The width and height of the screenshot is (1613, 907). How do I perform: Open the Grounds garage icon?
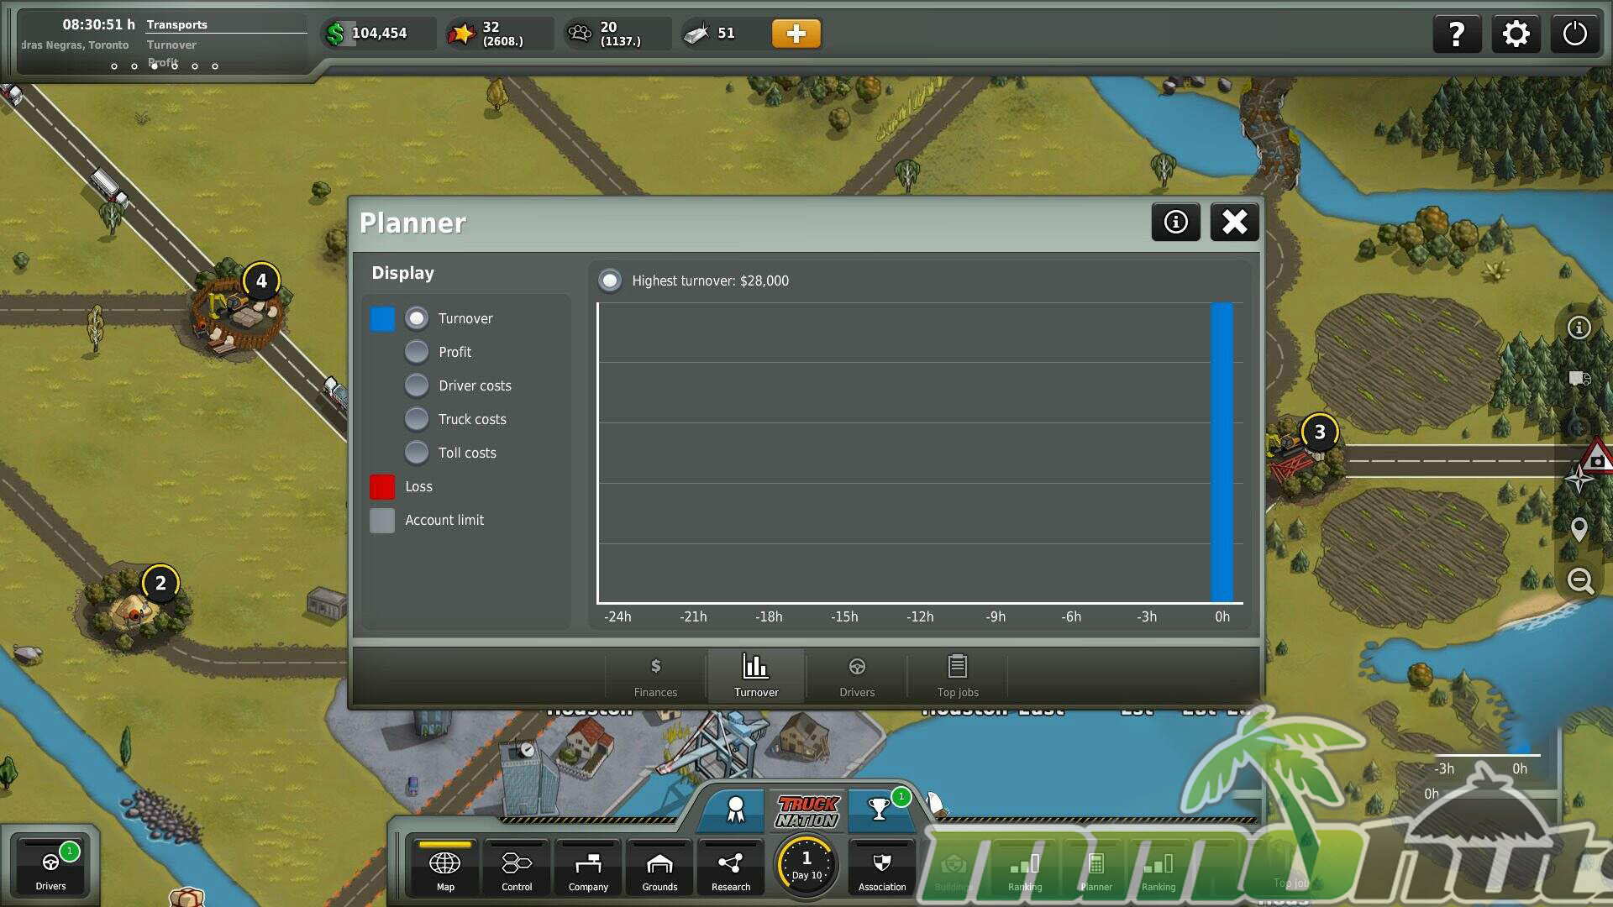659,868
